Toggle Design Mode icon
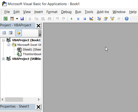This screenshot has width=138, height=112. 91,18
